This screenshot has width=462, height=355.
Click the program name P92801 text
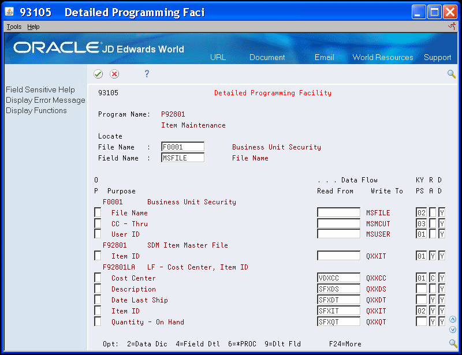click(x=173, y=114)
